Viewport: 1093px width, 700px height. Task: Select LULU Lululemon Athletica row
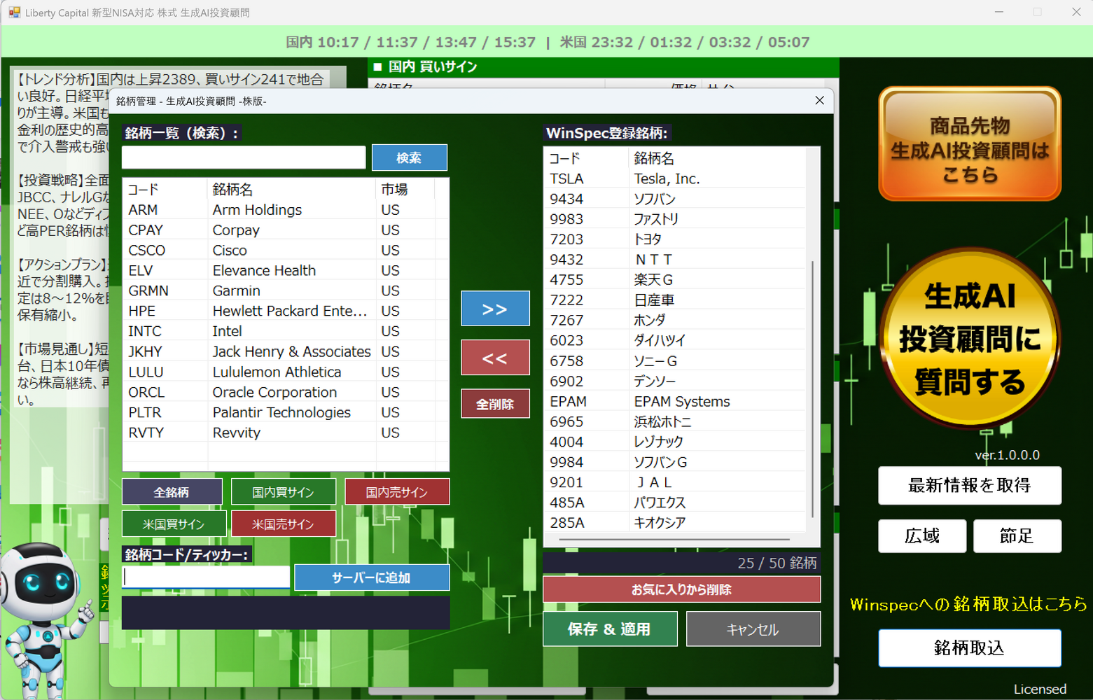pyautogui.click(x=286, y=372)
